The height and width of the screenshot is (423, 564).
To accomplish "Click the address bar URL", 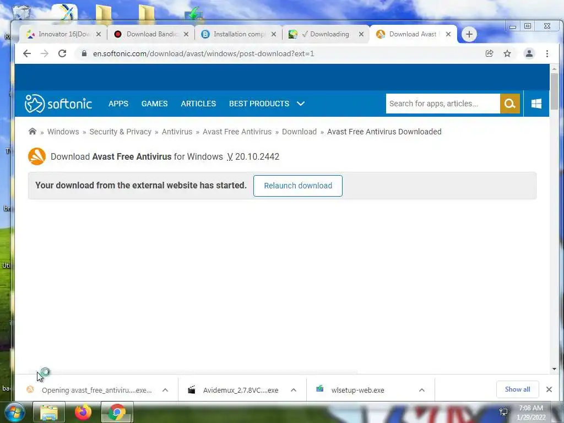I will pyautogui.click(x=204, y=53).
